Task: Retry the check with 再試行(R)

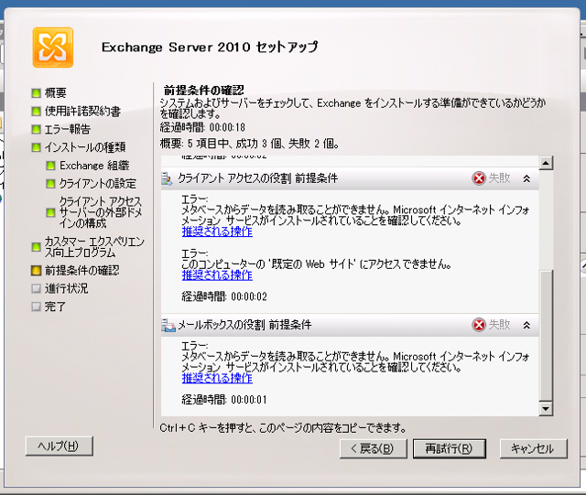Action: pos(450,448)
